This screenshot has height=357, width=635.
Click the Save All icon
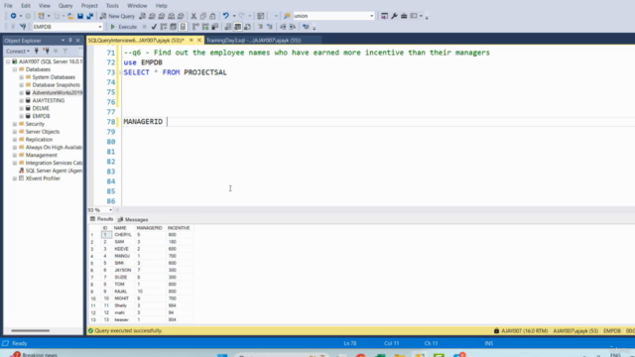[90, 16]
